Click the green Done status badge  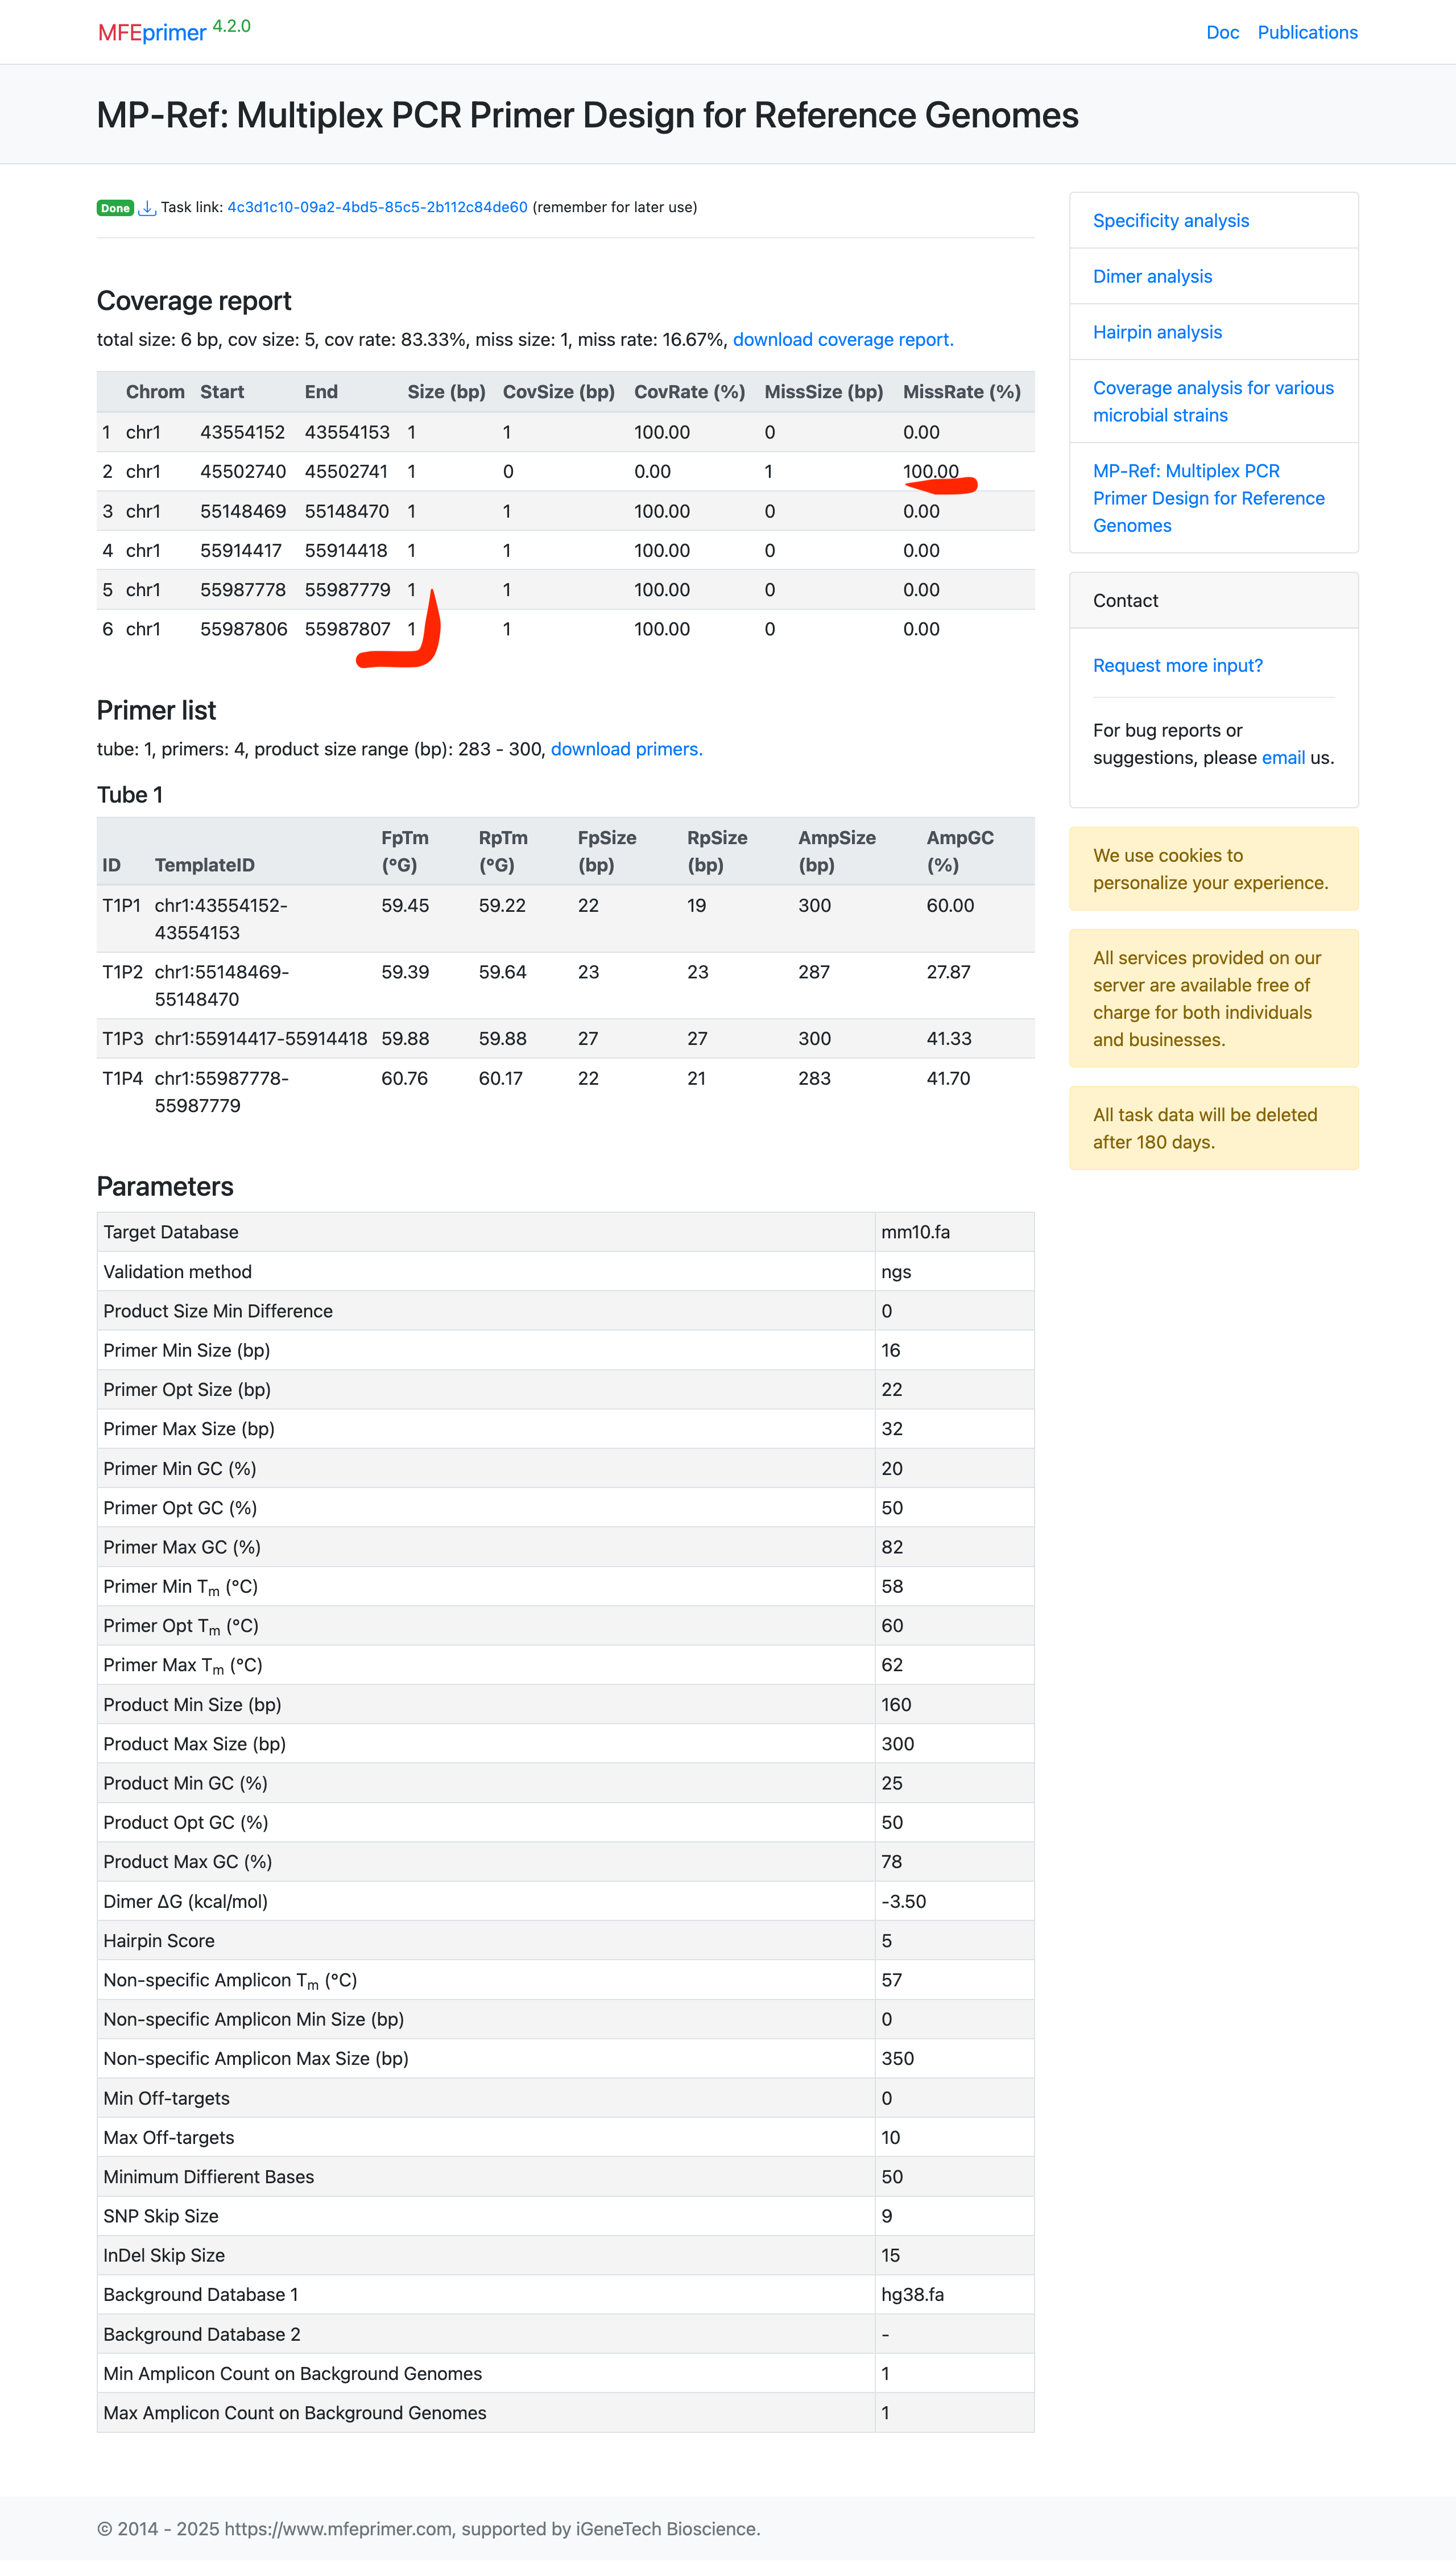114,208
